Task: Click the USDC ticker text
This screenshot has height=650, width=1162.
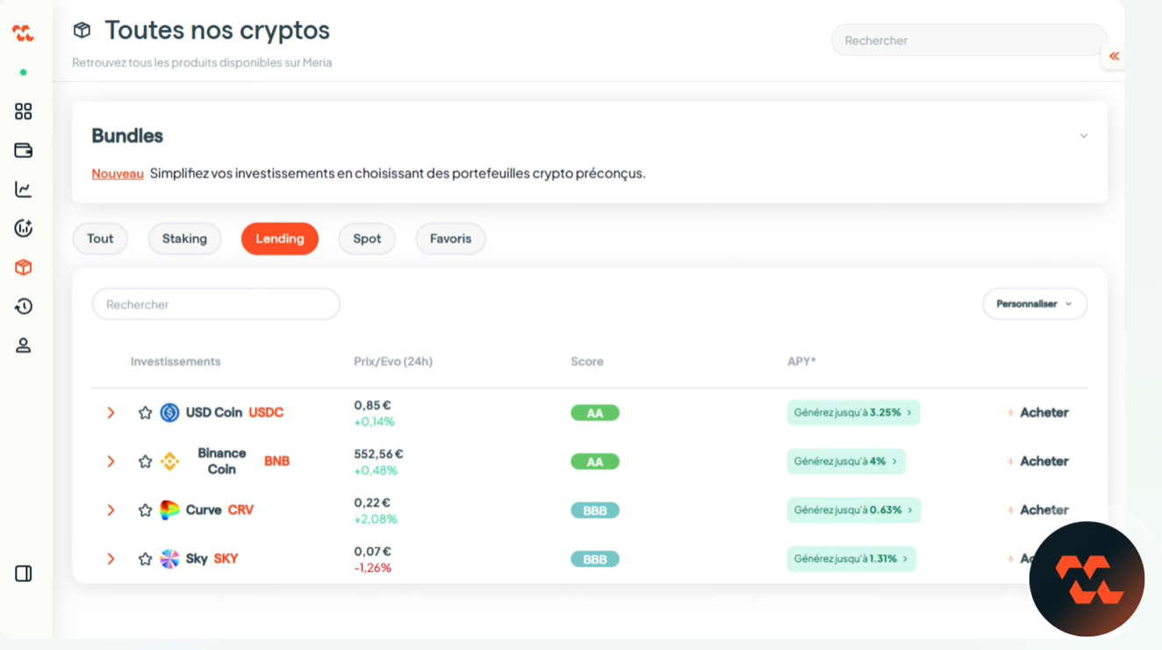Action: click(266, 412)
